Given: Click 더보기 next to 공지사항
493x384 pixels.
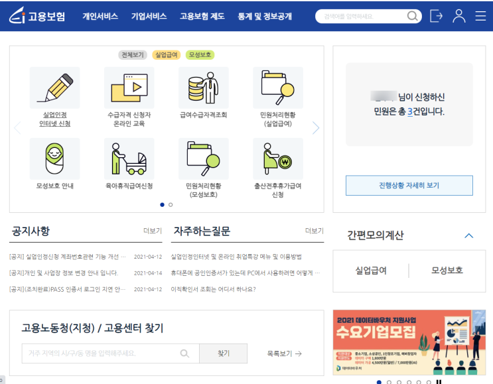Looking at the screenshot, I should coord(153,231).
